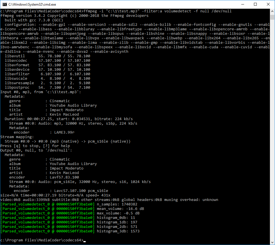Click 'Lavf57.83.100' encoder value
This screenshot has height=245, width=275.
64,177
